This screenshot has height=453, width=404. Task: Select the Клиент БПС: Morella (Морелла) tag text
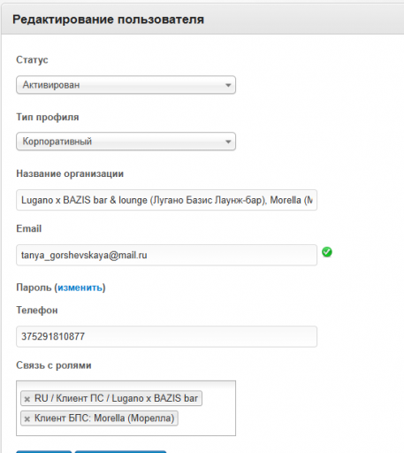(104, 418)
